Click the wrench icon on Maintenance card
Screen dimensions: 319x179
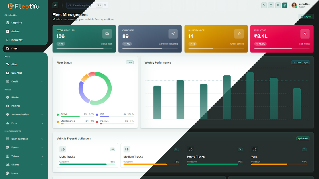tap(239, 34)
